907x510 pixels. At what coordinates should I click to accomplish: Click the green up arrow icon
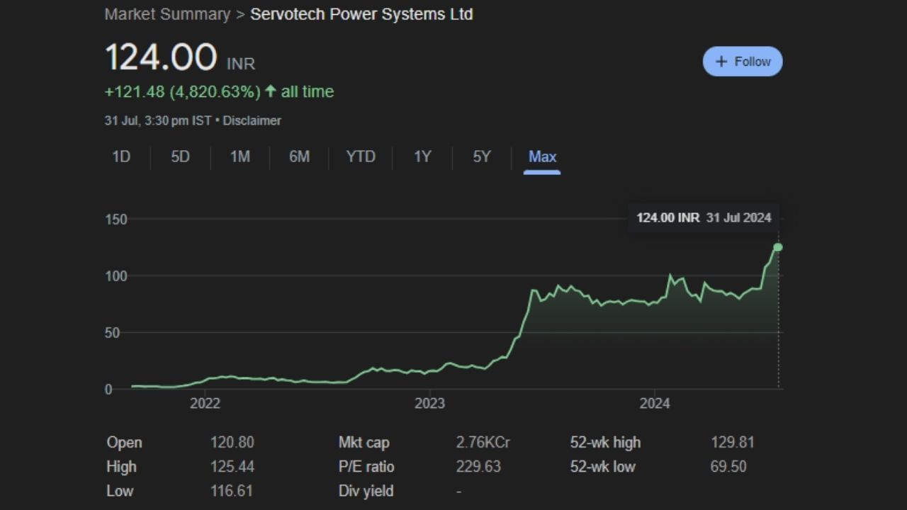pos(270,91)
